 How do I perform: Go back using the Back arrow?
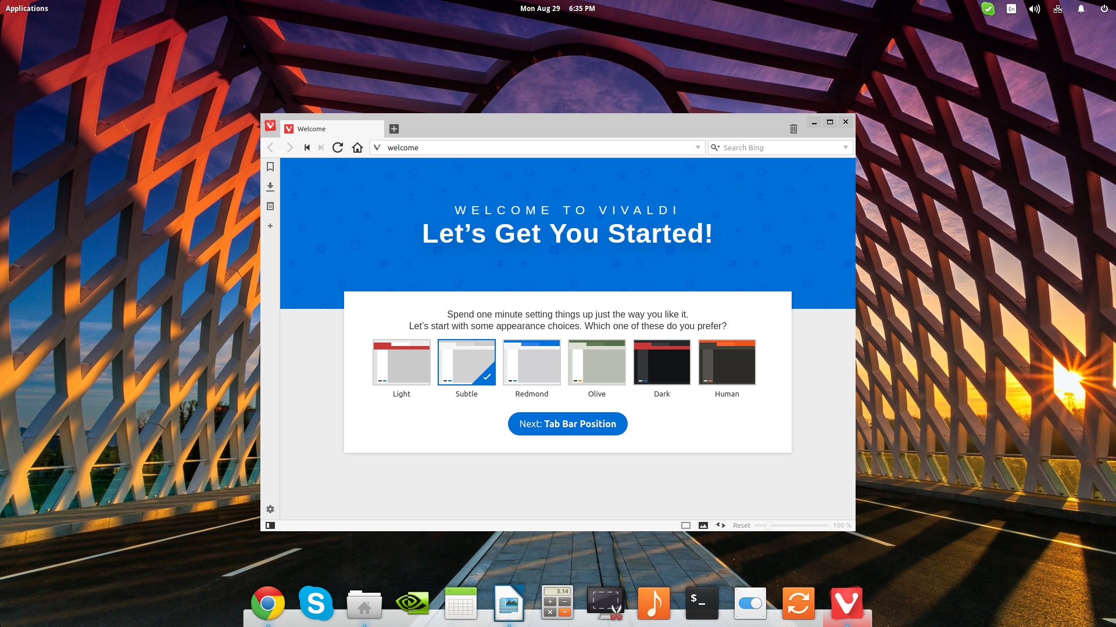coord(270,147)
